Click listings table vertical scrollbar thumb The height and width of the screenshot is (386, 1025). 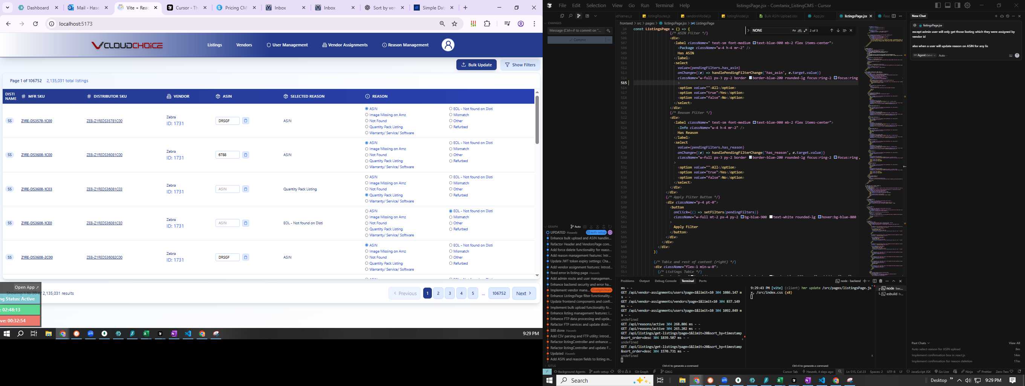coord(537,119)
